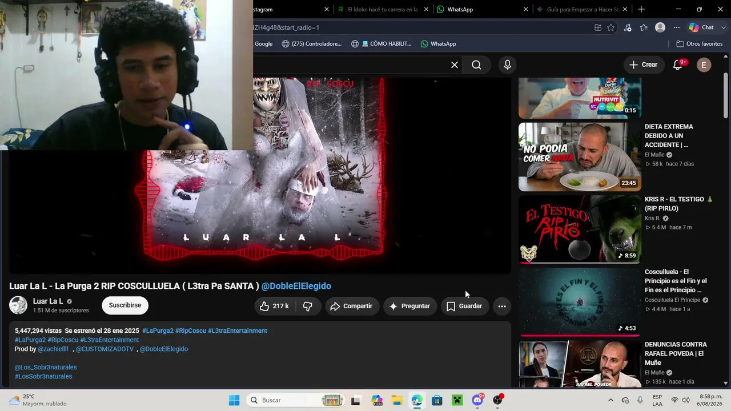This screenshot has width=731, height=411.
Task: Open the Edge profile icon
Action: tap(660, 27)
